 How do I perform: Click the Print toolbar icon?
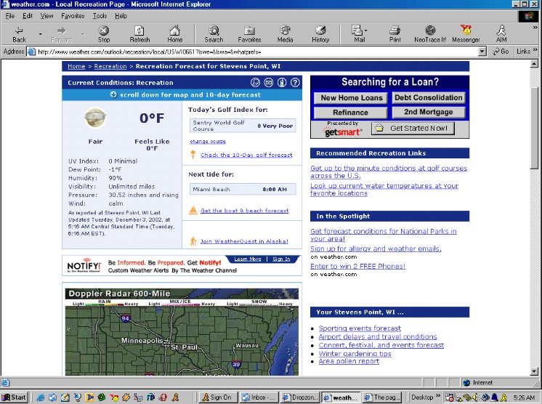[395, 33]
